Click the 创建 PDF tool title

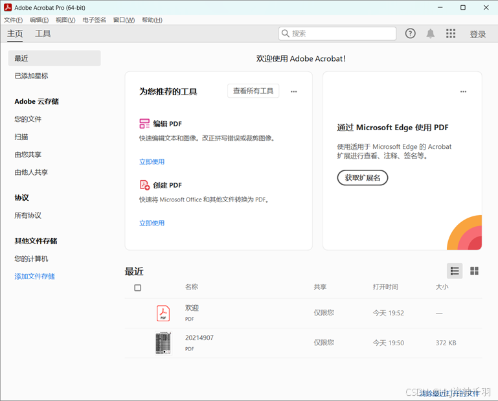point(167,185)
